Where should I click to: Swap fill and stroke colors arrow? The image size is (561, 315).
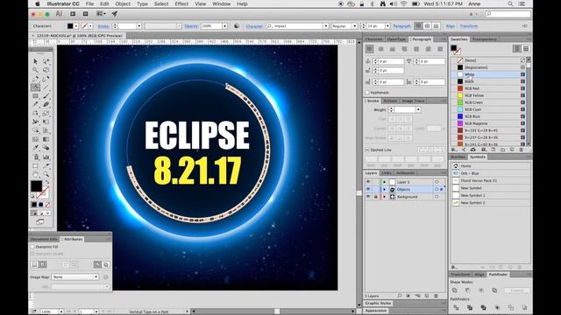47,182
